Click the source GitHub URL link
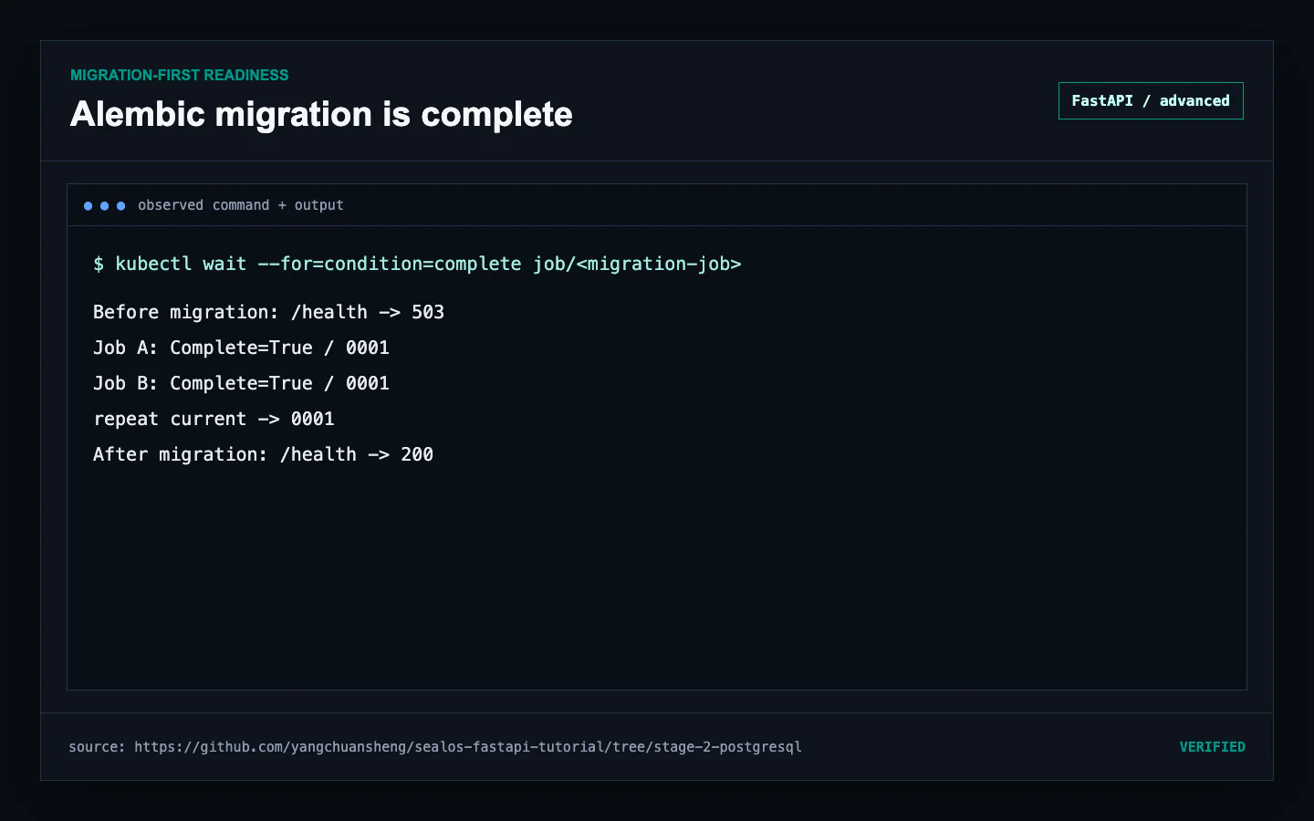The image size is (1314, 821). [468, 747]
